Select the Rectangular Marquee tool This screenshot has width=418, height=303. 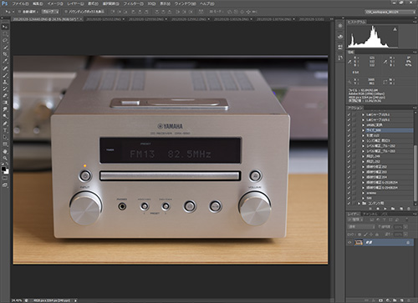click(5, 33)
